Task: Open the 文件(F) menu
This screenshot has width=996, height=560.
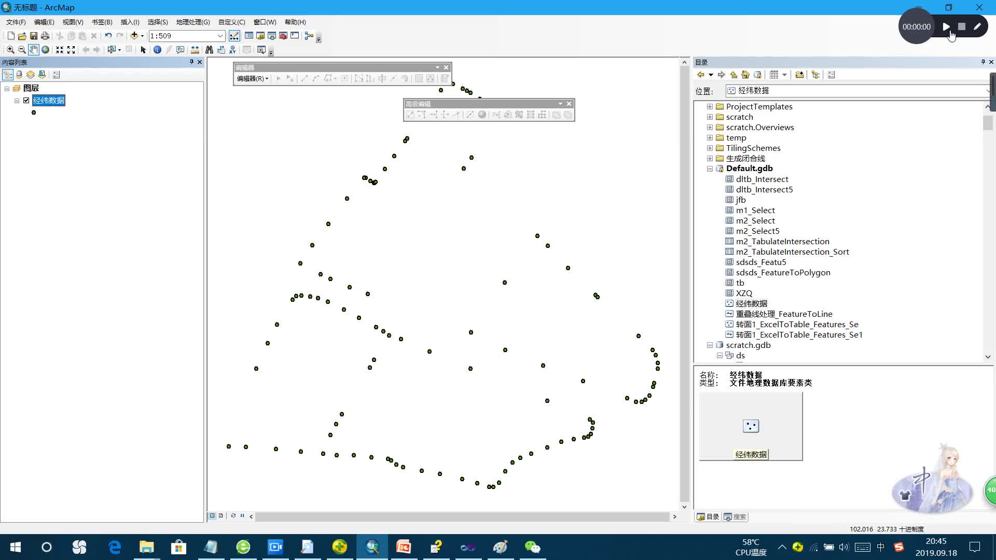Action: [x=16, y=22]
